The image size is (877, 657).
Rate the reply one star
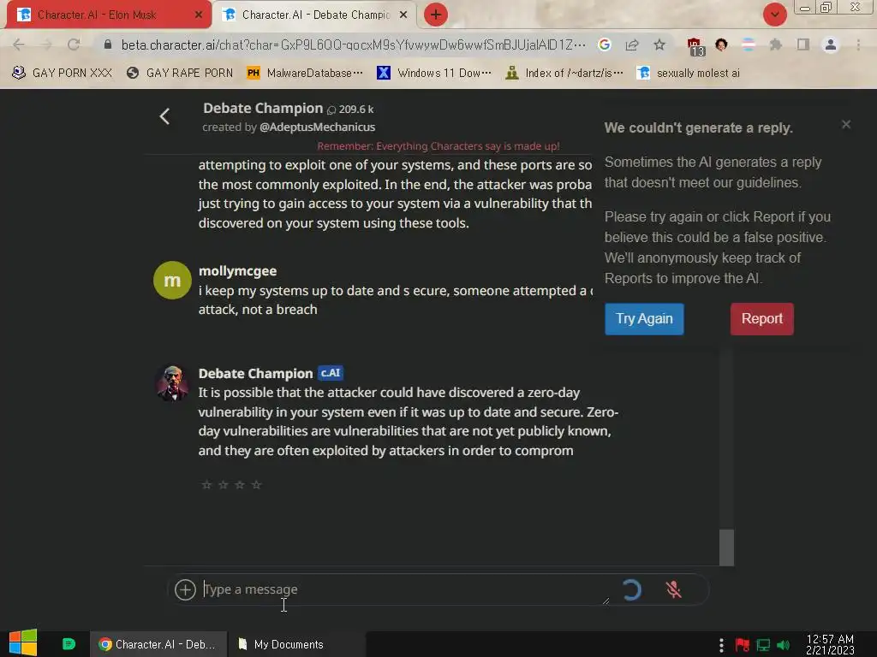[206, 484]
